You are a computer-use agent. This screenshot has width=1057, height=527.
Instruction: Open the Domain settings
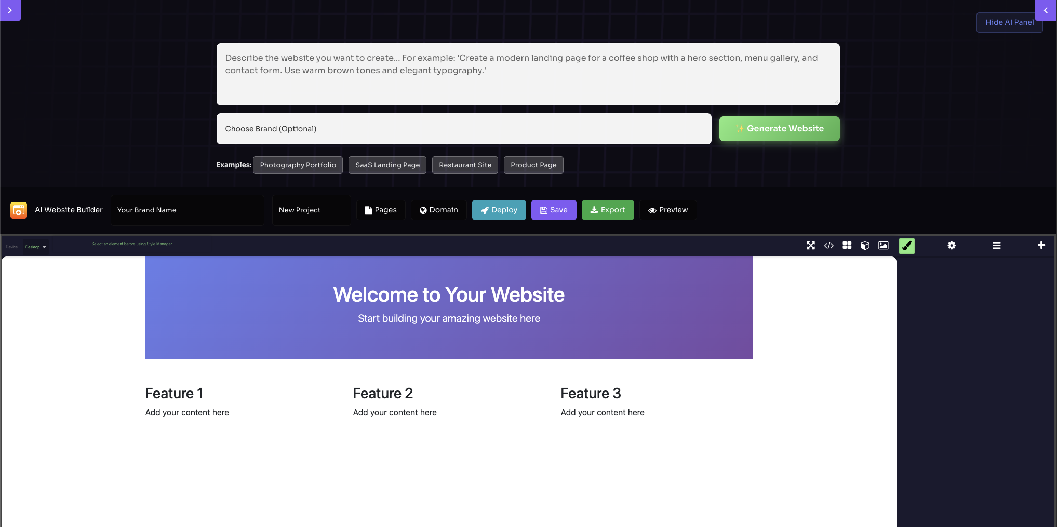click(x=438, y=210)
